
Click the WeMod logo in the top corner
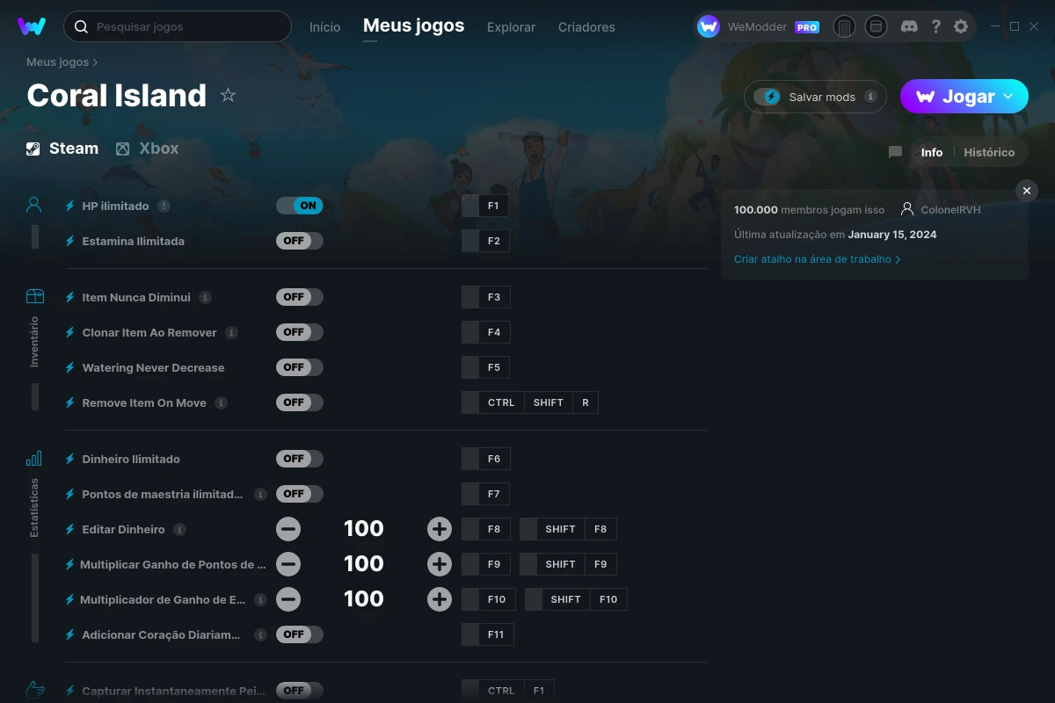[x=32, y=26]
